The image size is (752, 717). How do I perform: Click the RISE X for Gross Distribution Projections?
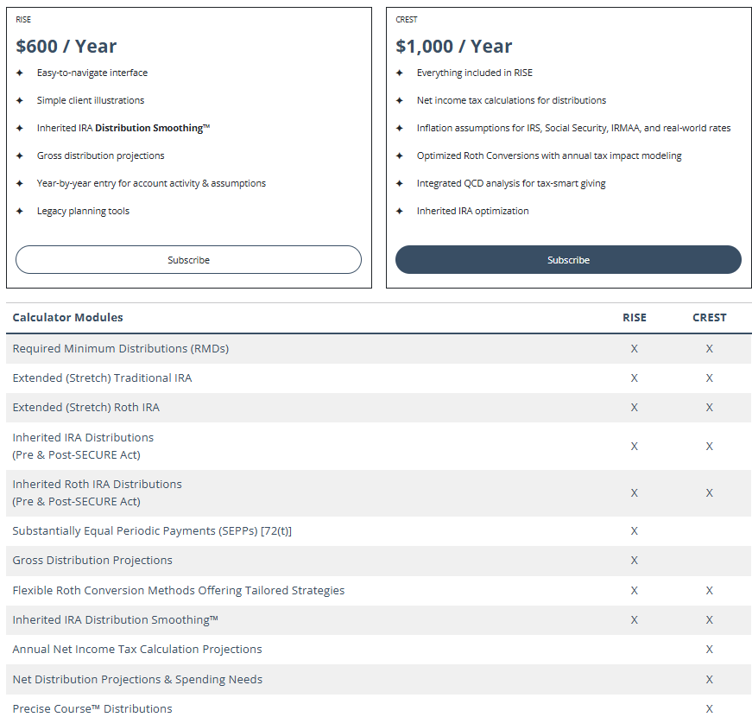coord(634,560)
